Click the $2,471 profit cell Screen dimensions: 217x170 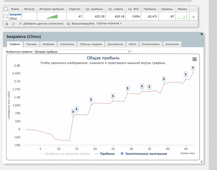[150, 16]
